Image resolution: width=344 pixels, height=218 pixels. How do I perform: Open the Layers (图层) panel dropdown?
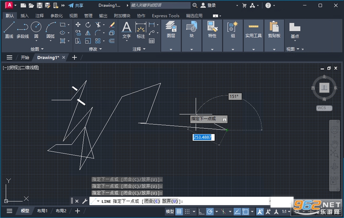coord(171,50)
